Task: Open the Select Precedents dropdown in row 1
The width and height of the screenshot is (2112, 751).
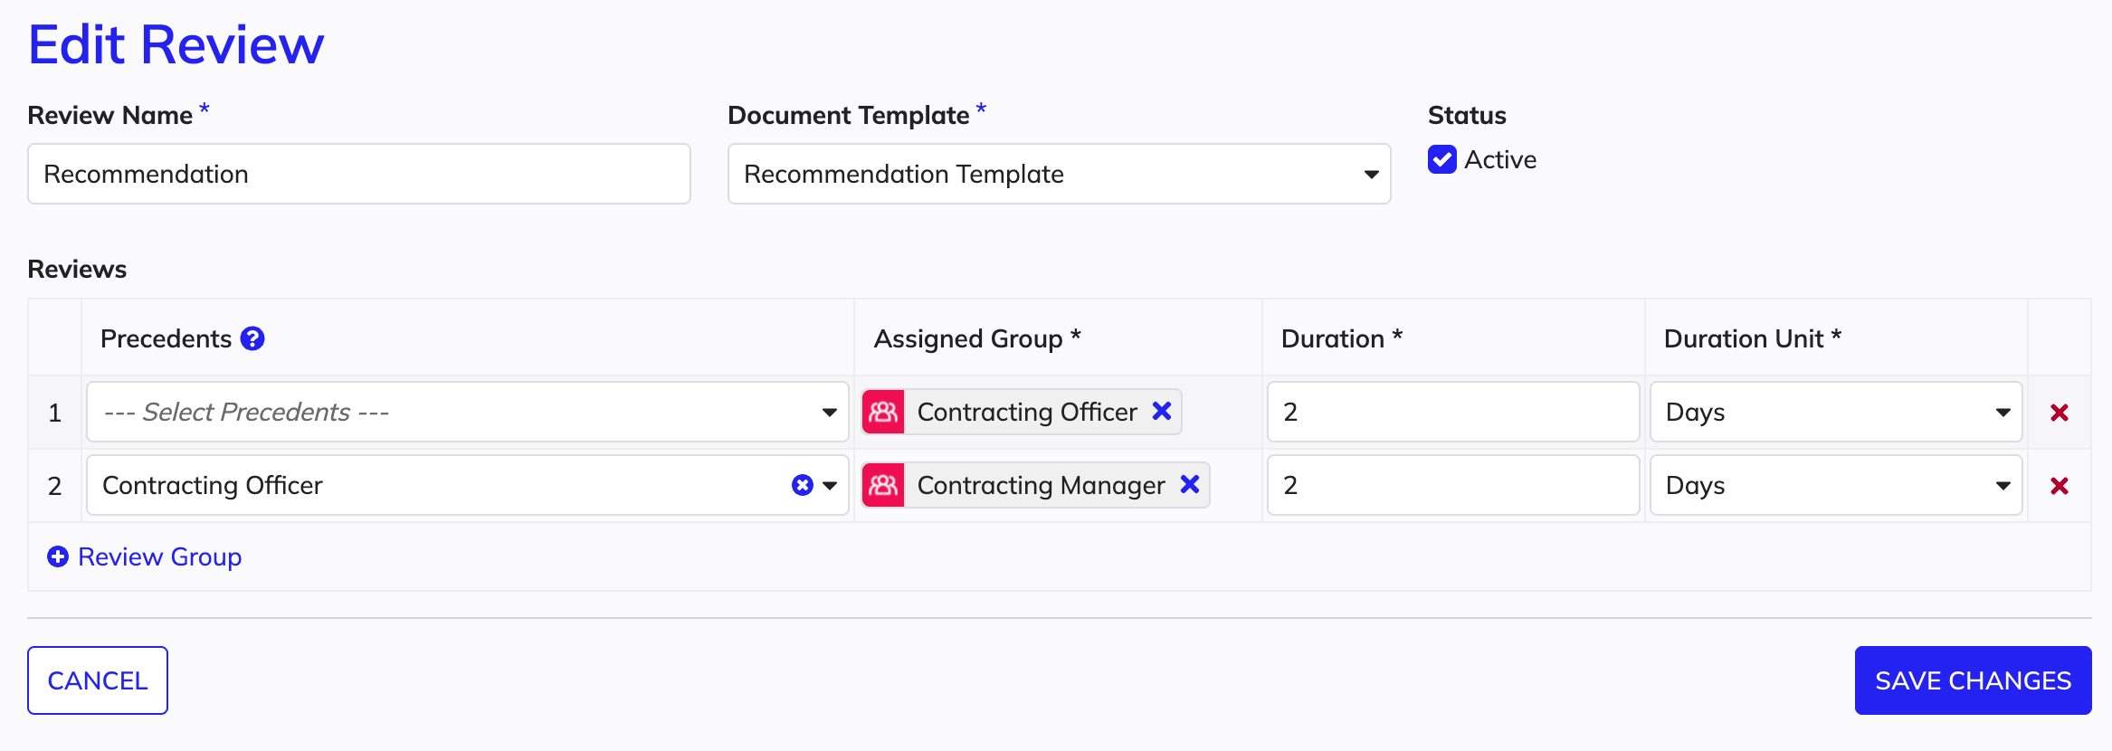Action: point(468,412)
